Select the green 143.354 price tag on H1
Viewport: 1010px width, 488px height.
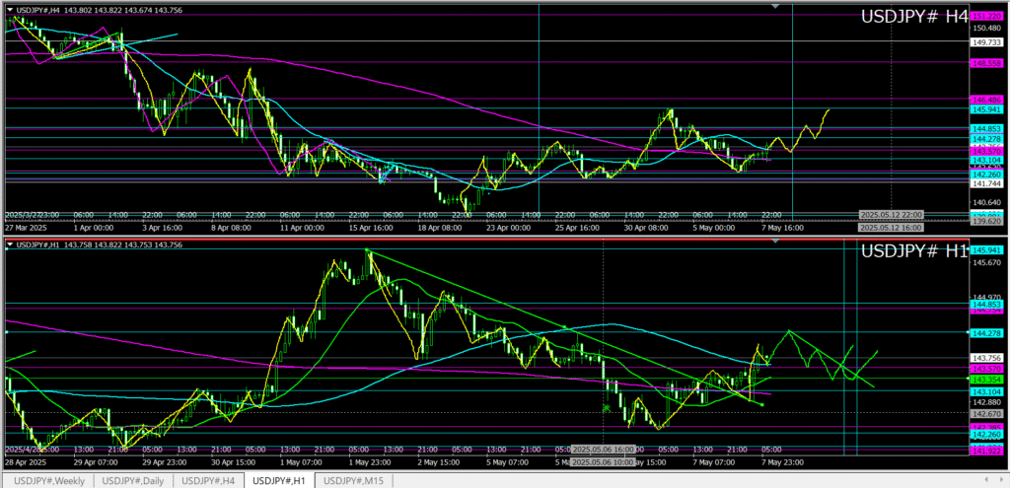pyautogui.click(x=987, y=380)
